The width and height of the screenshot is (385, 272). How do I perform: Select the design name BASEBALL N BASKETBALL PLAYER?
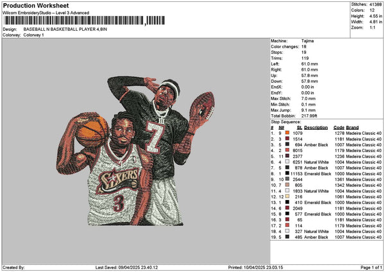[65, 30]
